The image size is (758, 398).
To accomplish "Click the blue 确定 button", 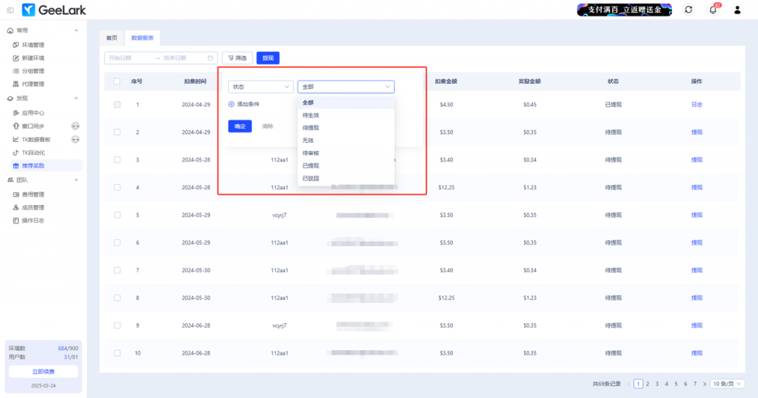I will coord(240,127).
